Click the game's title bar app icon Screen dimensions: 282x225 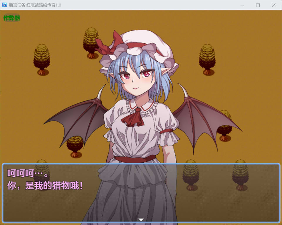tap(4, 5)
